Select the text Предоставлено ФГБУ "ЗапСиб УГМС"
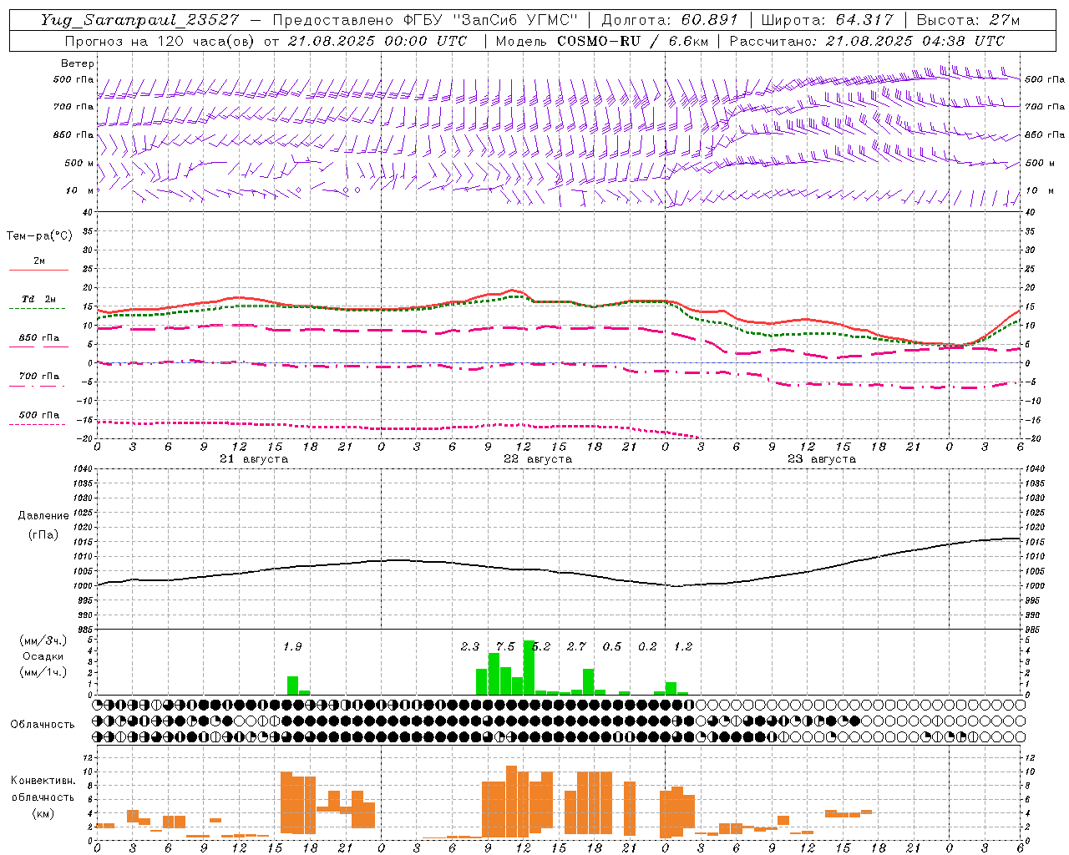This screenshot has height=855, width=1069. [x=426, y=20]
